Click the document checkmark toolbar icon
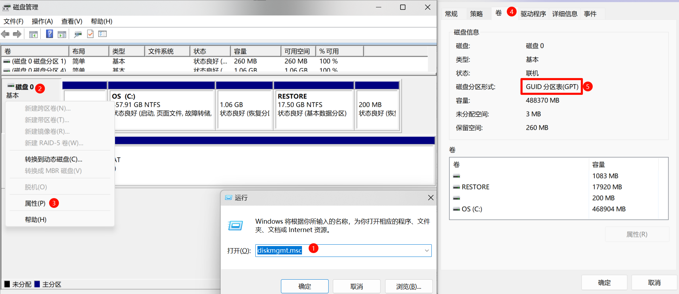 click(x=90, y=34)
